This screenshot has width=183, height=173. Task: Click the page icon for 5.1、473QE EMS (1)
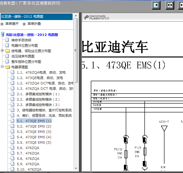tap(13, 121)
